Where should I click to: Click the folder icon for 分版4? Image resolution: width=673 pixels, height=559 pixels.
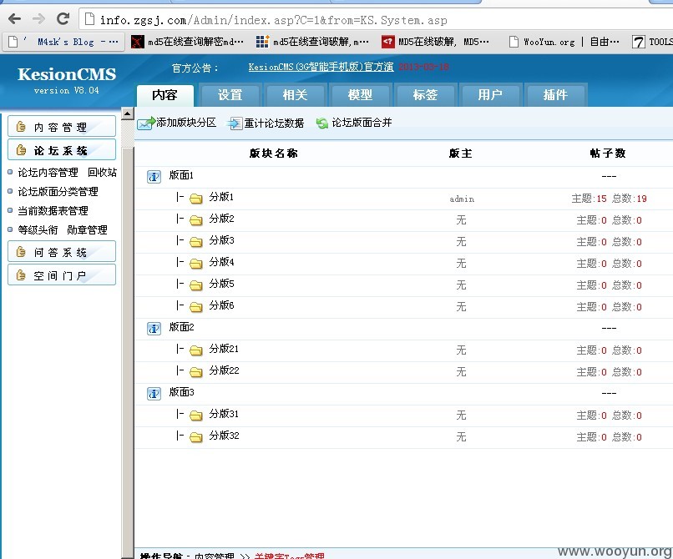point(196,264)
